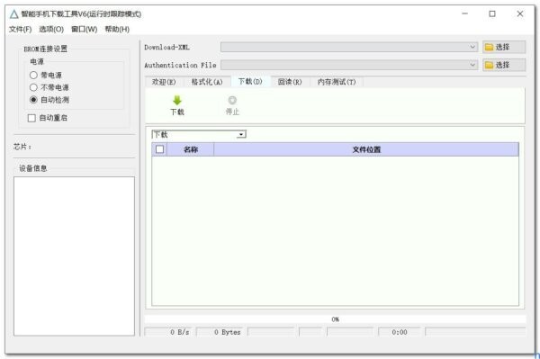Image resolution: width=540 pixels, height=359 pixels.
Task: Click the 芯片 label
Action: [x=22, y=147]
